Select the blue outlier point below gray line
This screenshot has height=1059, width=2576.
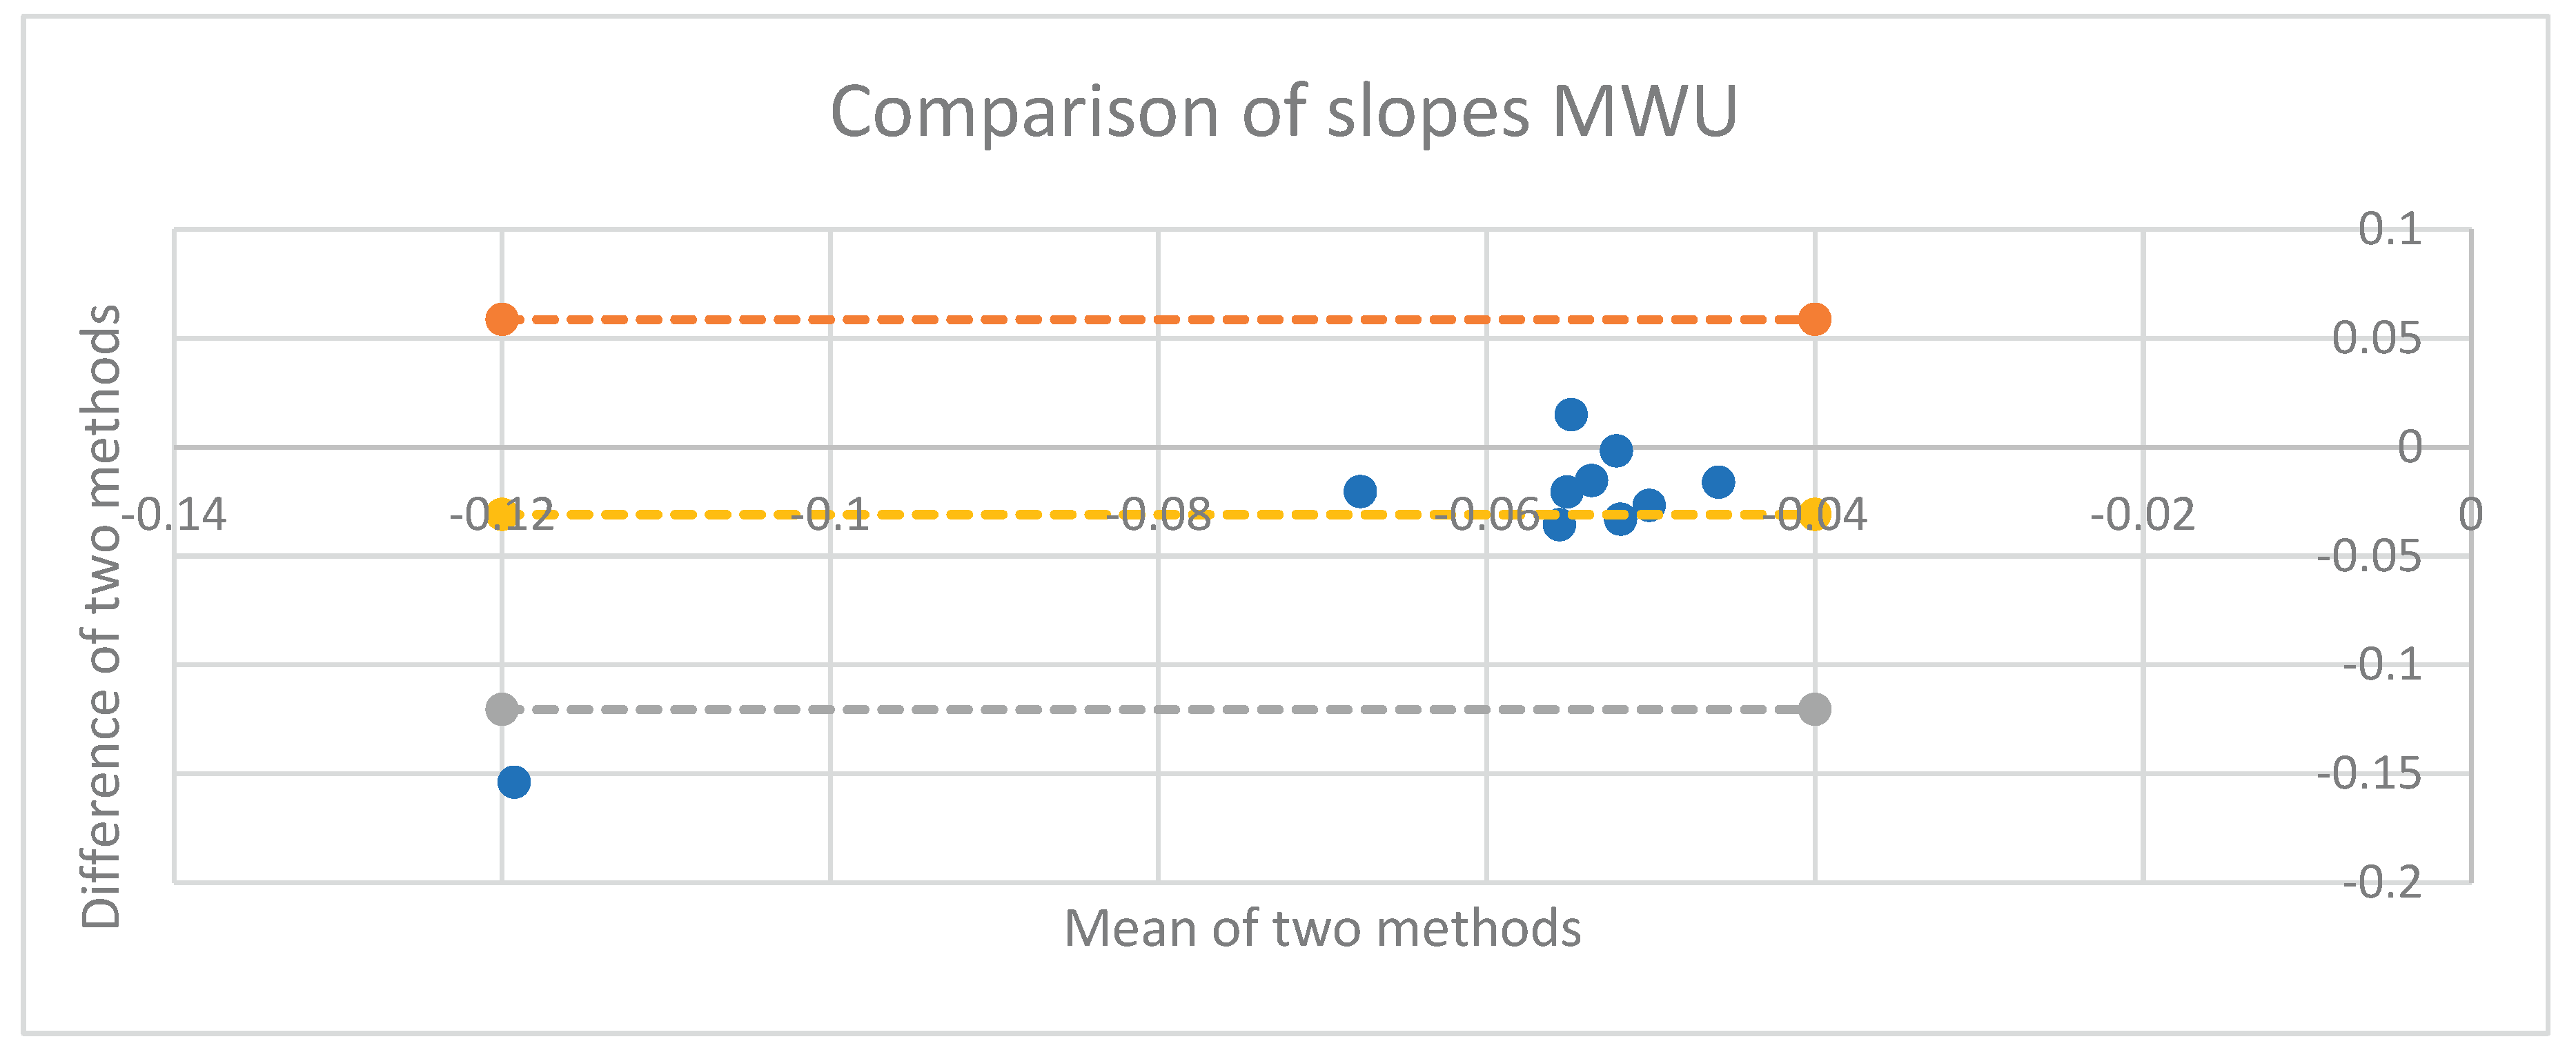coord(514,782)
